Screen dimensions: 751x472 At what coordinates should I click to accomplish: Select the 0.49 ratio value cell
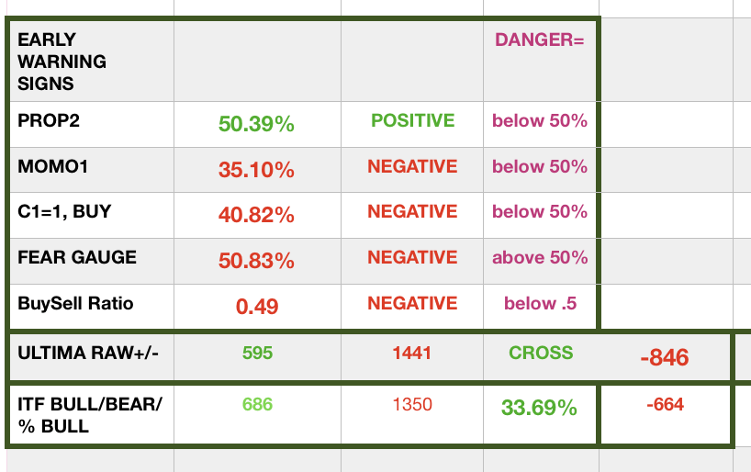click(256, 306)
